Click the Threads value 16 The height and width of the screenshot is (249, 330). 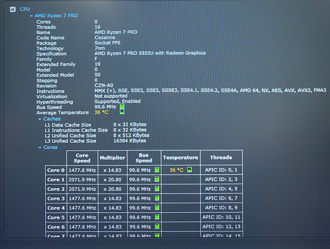point(97,27)
